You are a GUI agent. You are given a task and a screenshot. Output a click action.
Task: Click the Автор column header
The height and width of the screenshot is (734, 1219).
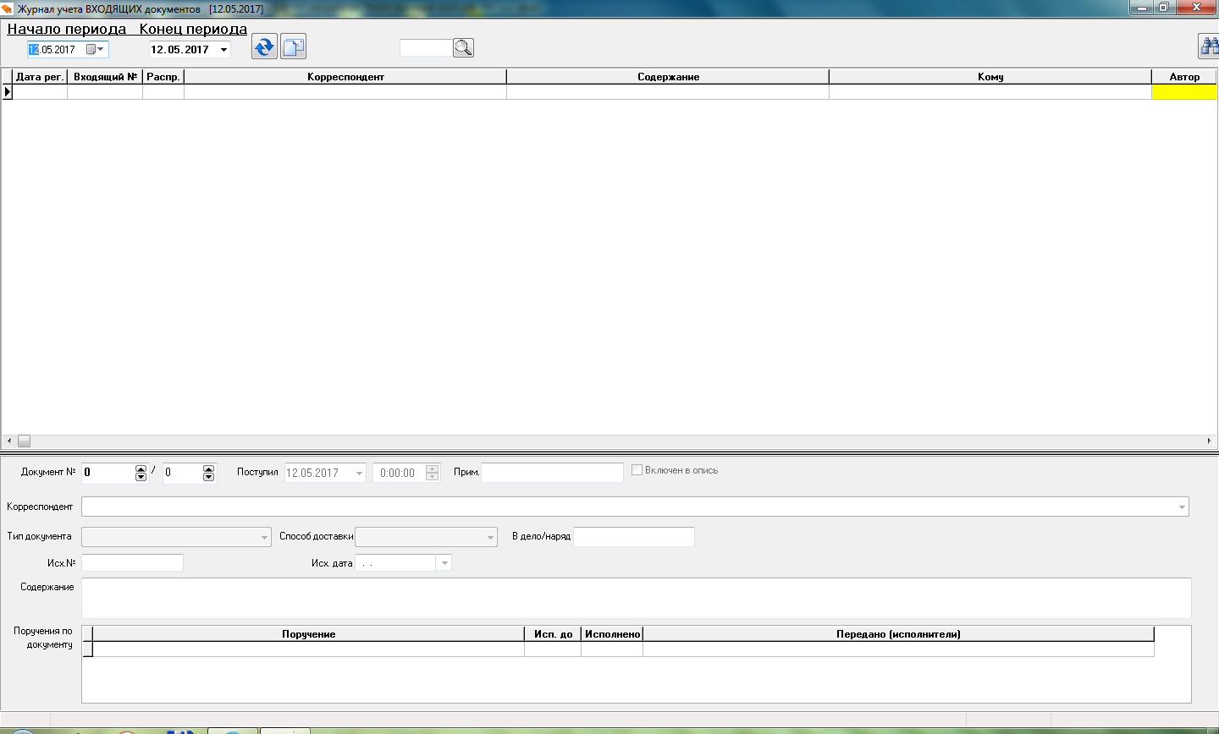click(x=1184, y=77)
